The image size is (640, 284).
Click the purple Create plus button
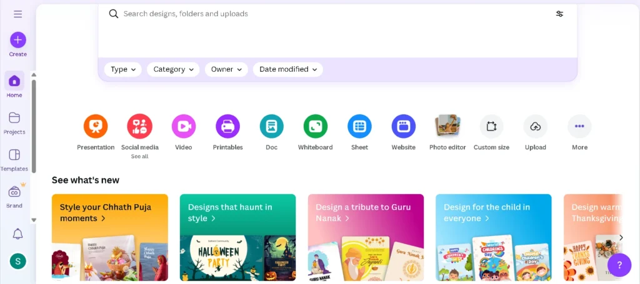coord(18,40)
